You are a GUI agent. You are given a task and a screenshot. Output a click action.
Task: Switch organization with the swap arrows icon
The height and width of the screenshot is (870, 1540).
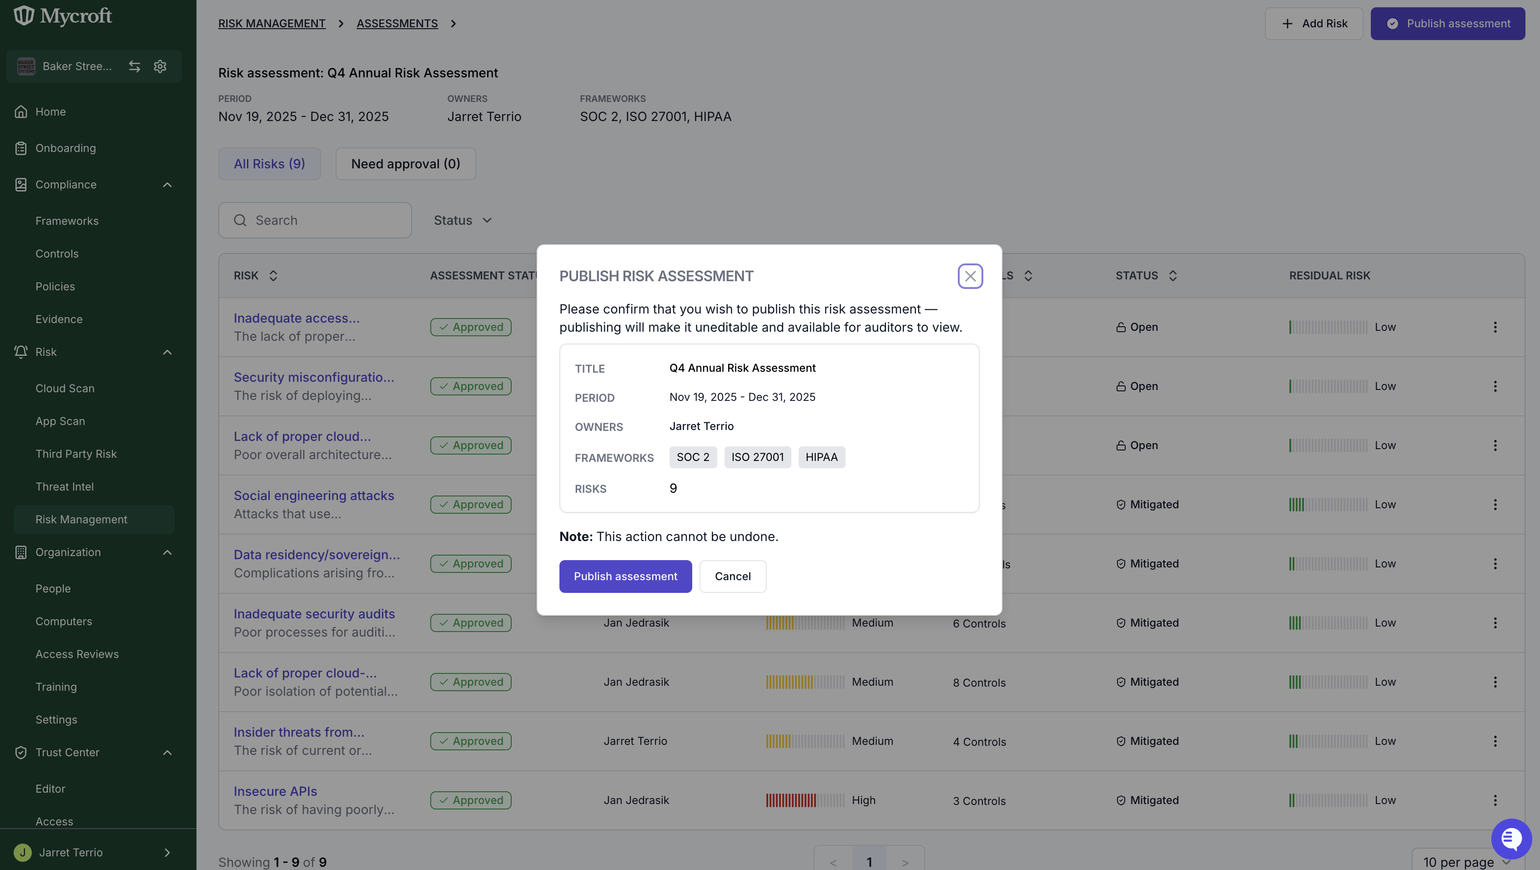point(135,66)
